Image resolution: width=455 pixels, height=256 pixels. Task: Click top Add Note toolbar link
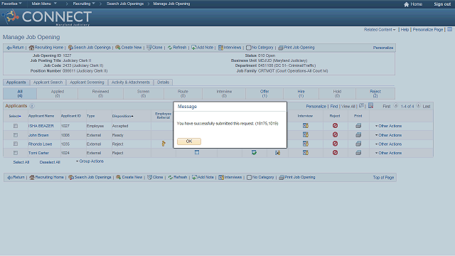[203, 48]
